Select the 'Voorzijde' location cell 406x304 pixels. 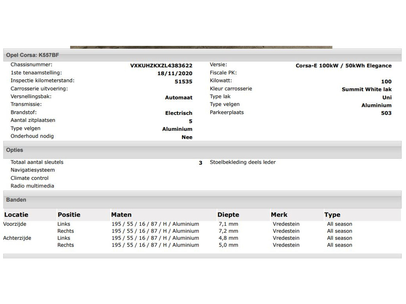coord(15,224)
